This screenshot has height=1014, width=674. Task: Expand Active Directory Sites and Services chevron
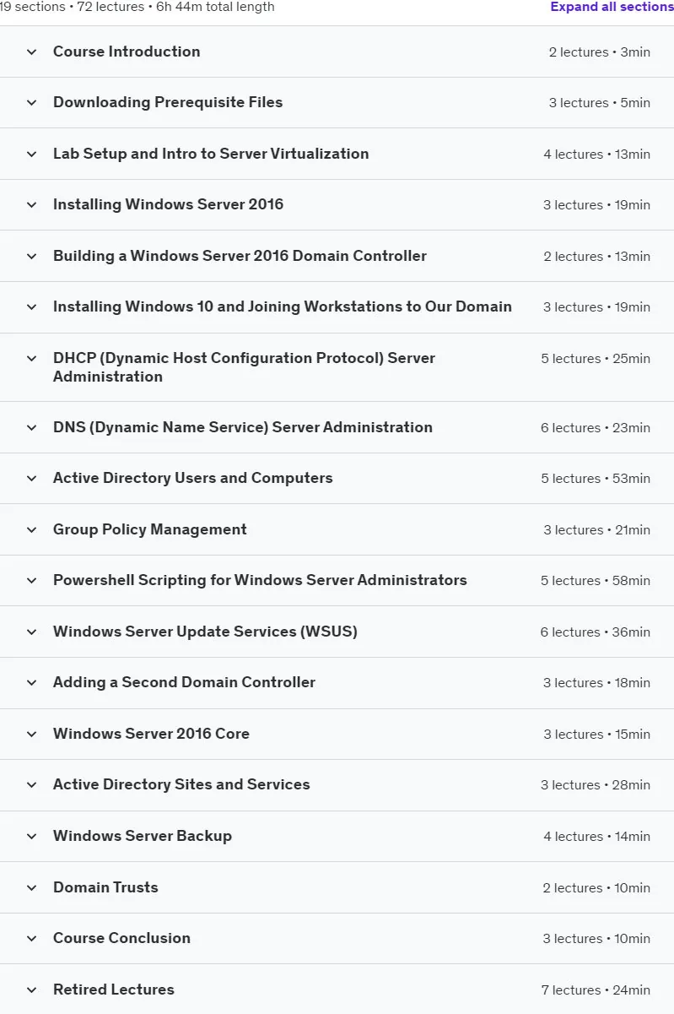pyautogui.click(x=32, y=784)
